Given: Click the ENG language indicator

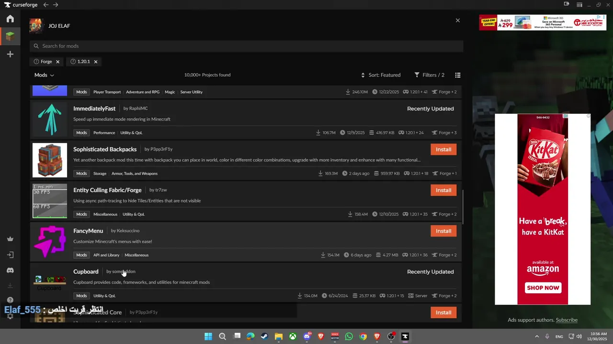Looking at the screenshot, I should pos(559,336).
